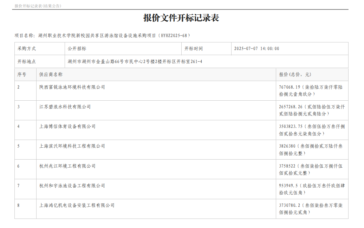Select the time 2025-07-07 14:00:00
The height and width of the screenshot is (228, 364).
click(x=256, y=49)
